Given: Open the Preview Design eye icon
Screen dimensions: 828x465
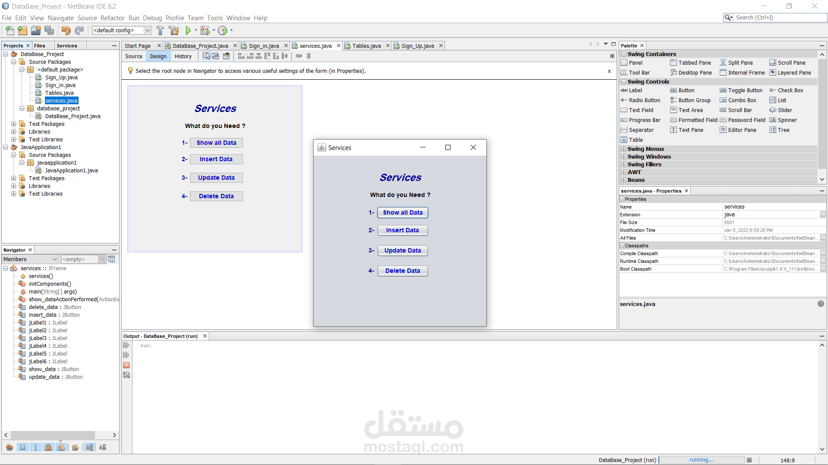Looking at the screenshot, I should tap(226, 56).
